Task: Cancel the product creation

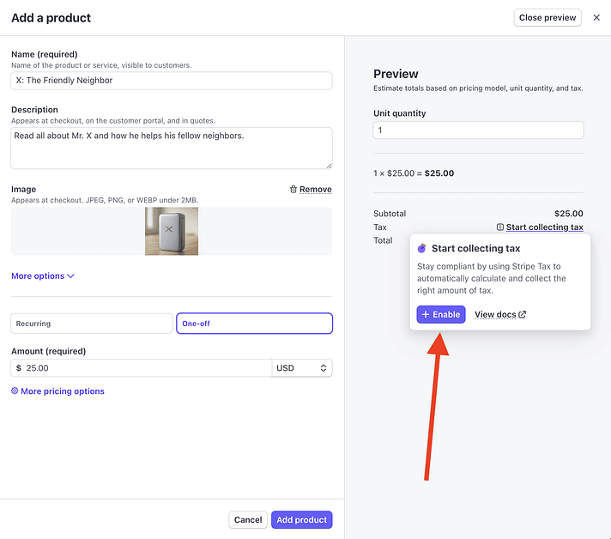Action: pyautogui.click(x=248, y=520)
